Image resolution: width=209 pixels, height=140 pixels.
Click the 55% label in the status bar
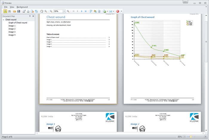tap(180, 137)
